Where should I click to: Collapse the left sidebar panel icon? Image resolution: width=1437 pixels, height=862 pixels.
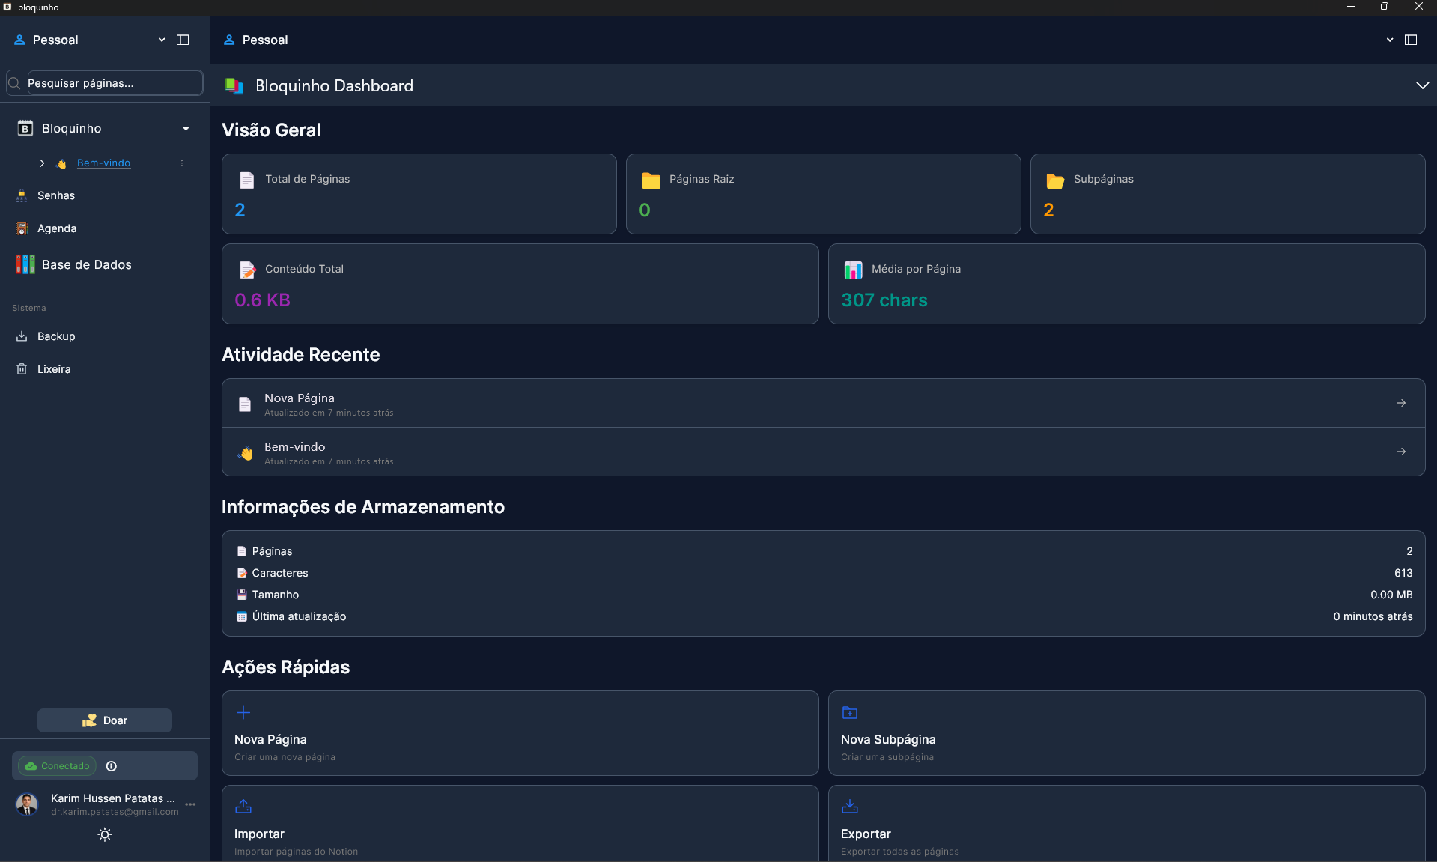tap(183, 40)
